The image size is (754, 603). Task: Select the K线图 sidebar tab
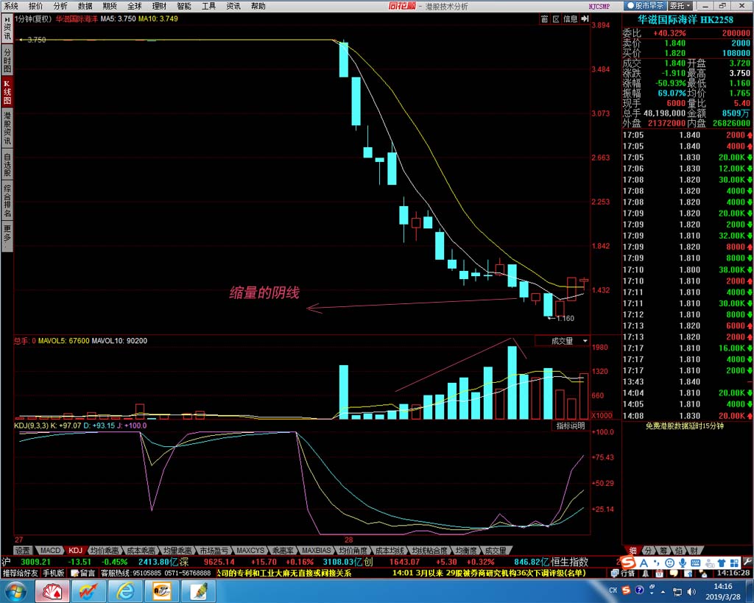[x=7, y=92]
